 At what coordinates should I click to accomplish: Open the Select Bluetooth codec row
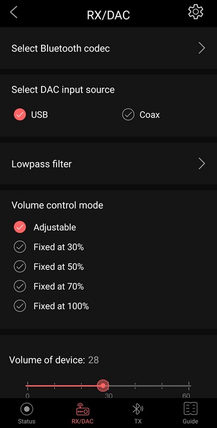click(x=108, y=48)
